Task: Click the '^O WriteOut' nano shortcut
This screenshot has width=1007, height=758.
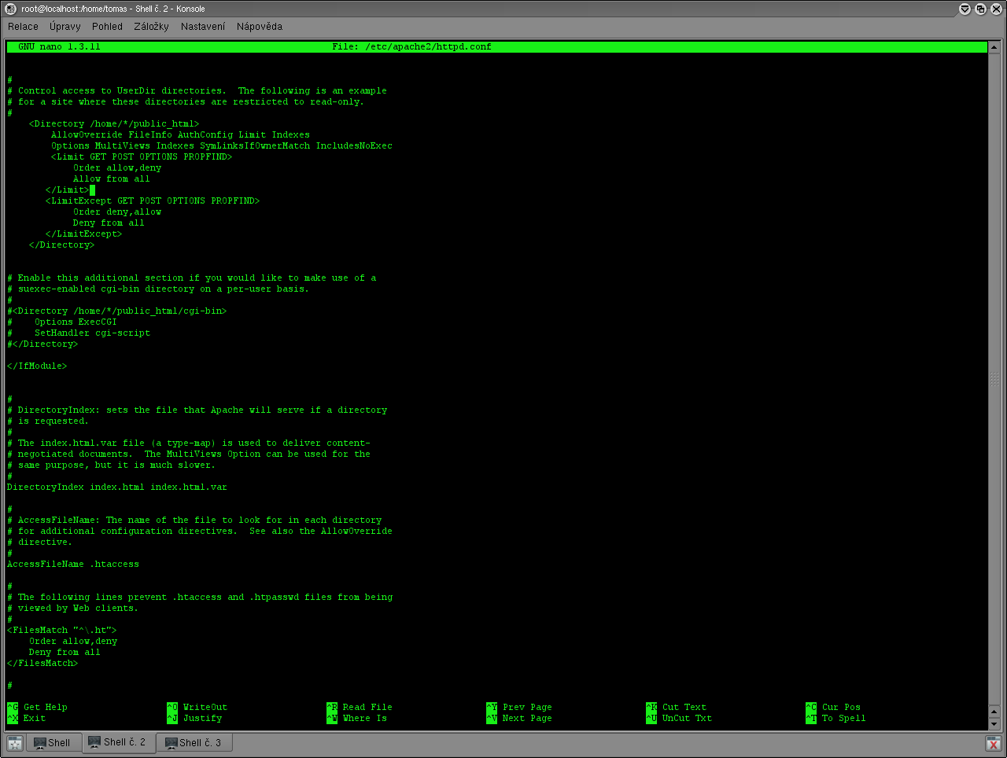Action: coord(197,708)
